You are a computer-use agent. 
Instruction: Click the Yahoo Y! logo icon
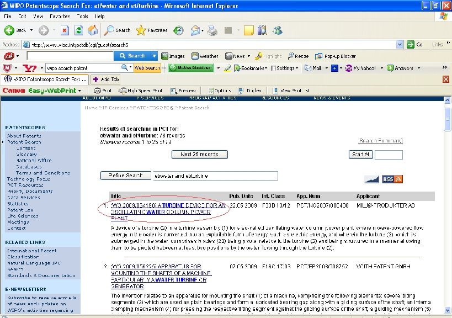[30, 68]
